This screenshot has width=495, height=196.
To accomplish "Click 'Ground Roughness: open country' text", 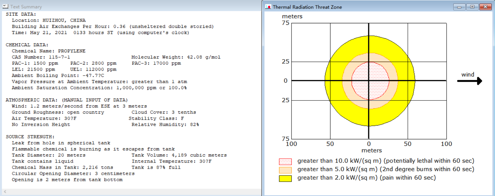I will pyautogui.click(x=58, y=112).
